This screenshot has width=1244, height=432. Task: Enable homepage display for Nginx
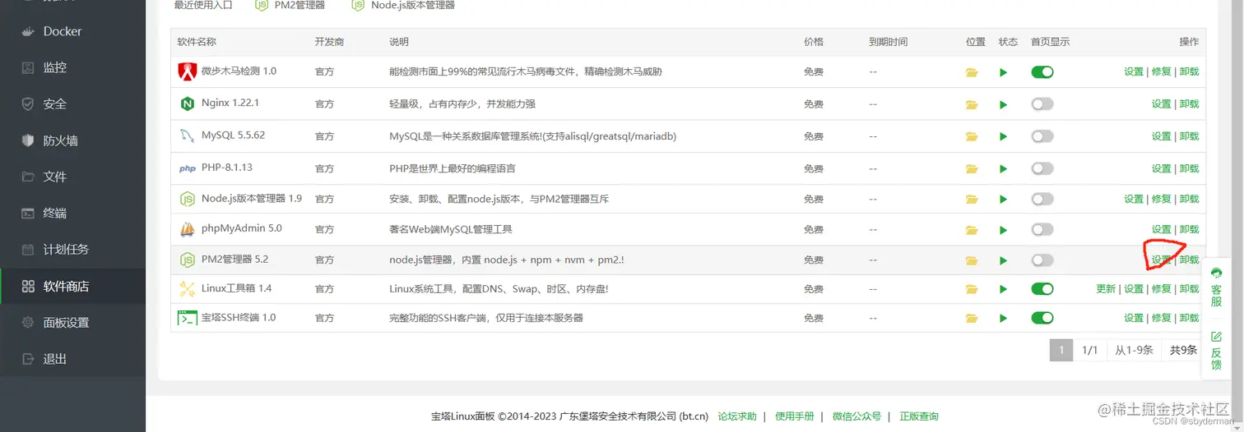(1042, 104)
